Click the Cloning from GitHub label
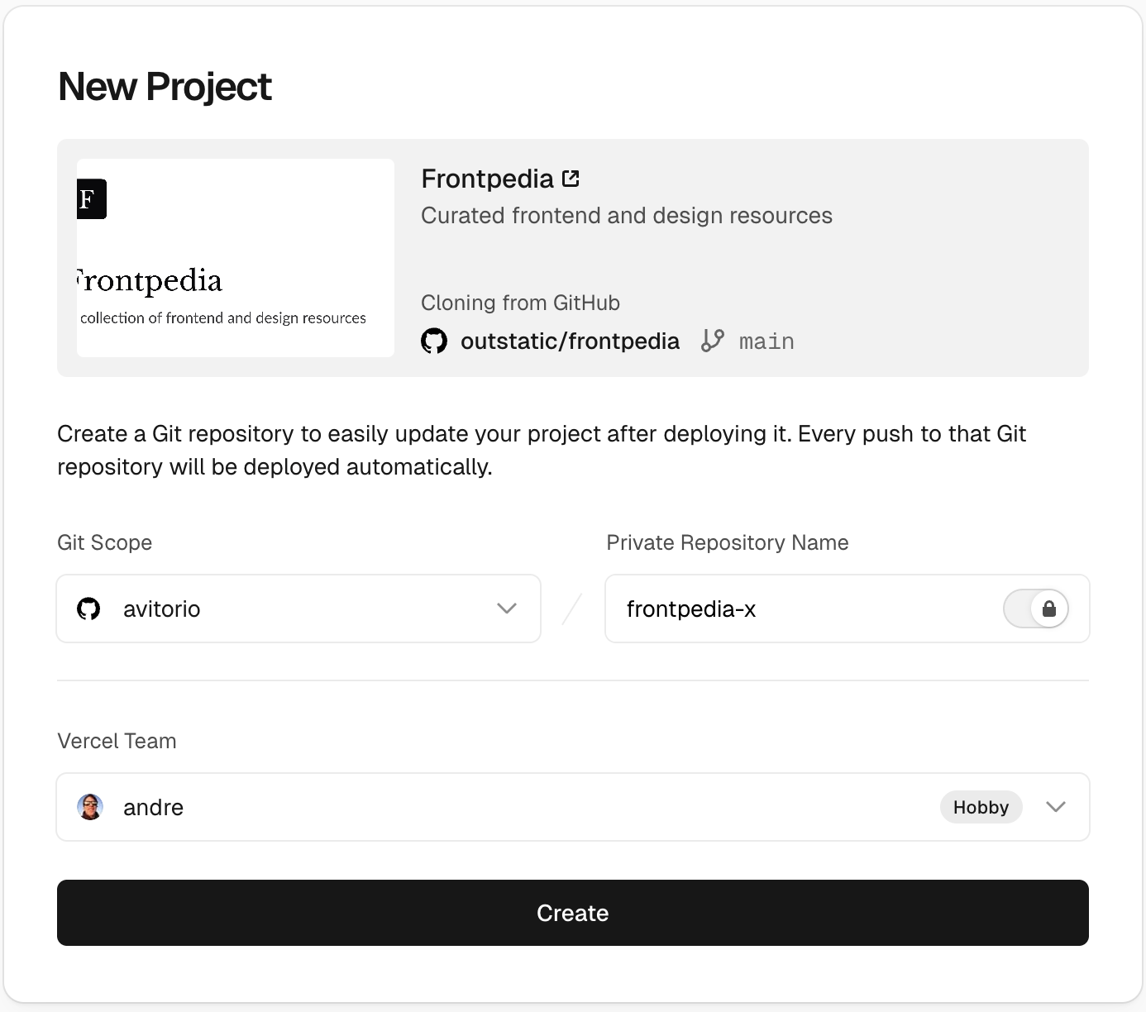Image resolution: width=1146 pixels, height=1012 pixels. (x=520, y=303)
